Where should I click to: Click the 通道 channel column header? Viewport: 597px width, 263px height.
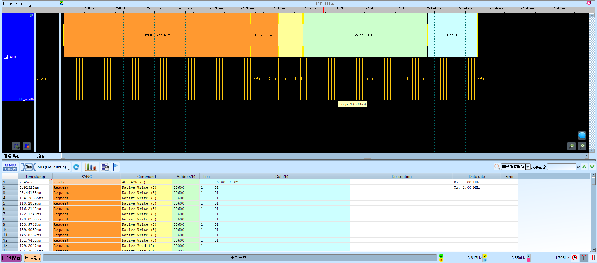coord(41,156)
